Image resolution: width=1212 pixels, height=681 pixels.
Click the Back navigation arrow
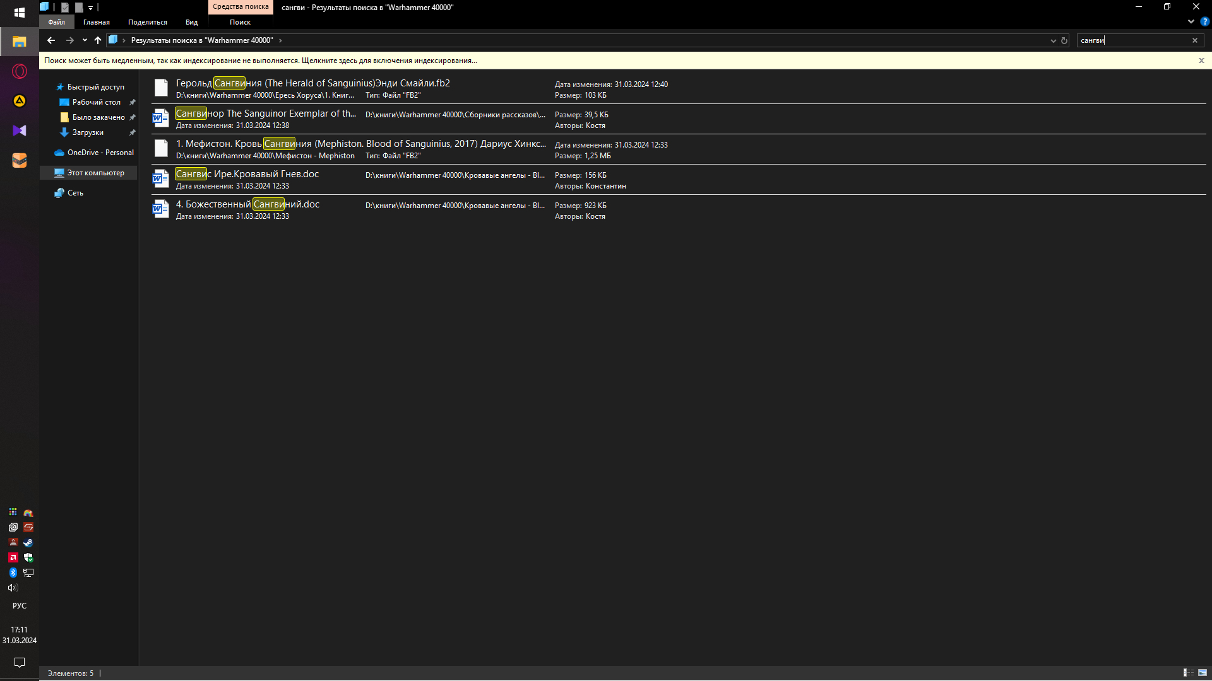(x=51, y=40)
